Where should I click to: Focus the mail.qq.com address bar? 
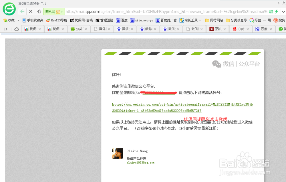(x=166, y=12)
